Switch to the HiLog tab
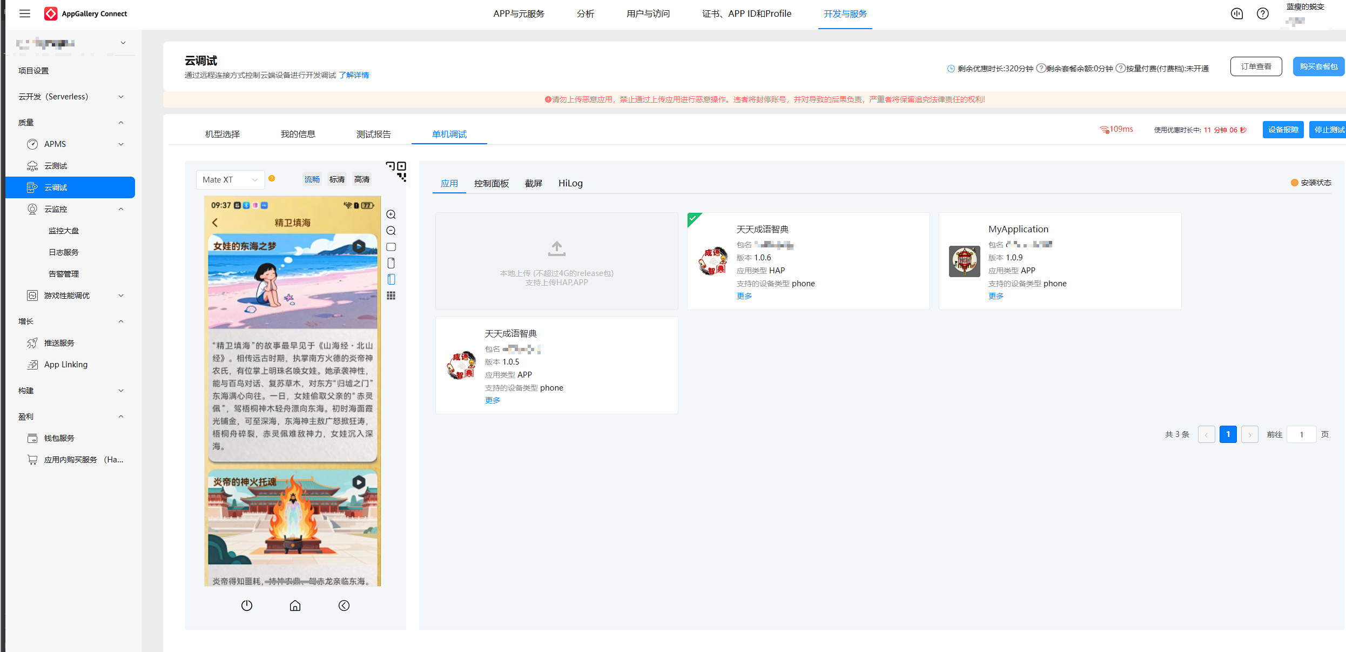1346x652 pixels. point(570,183)
